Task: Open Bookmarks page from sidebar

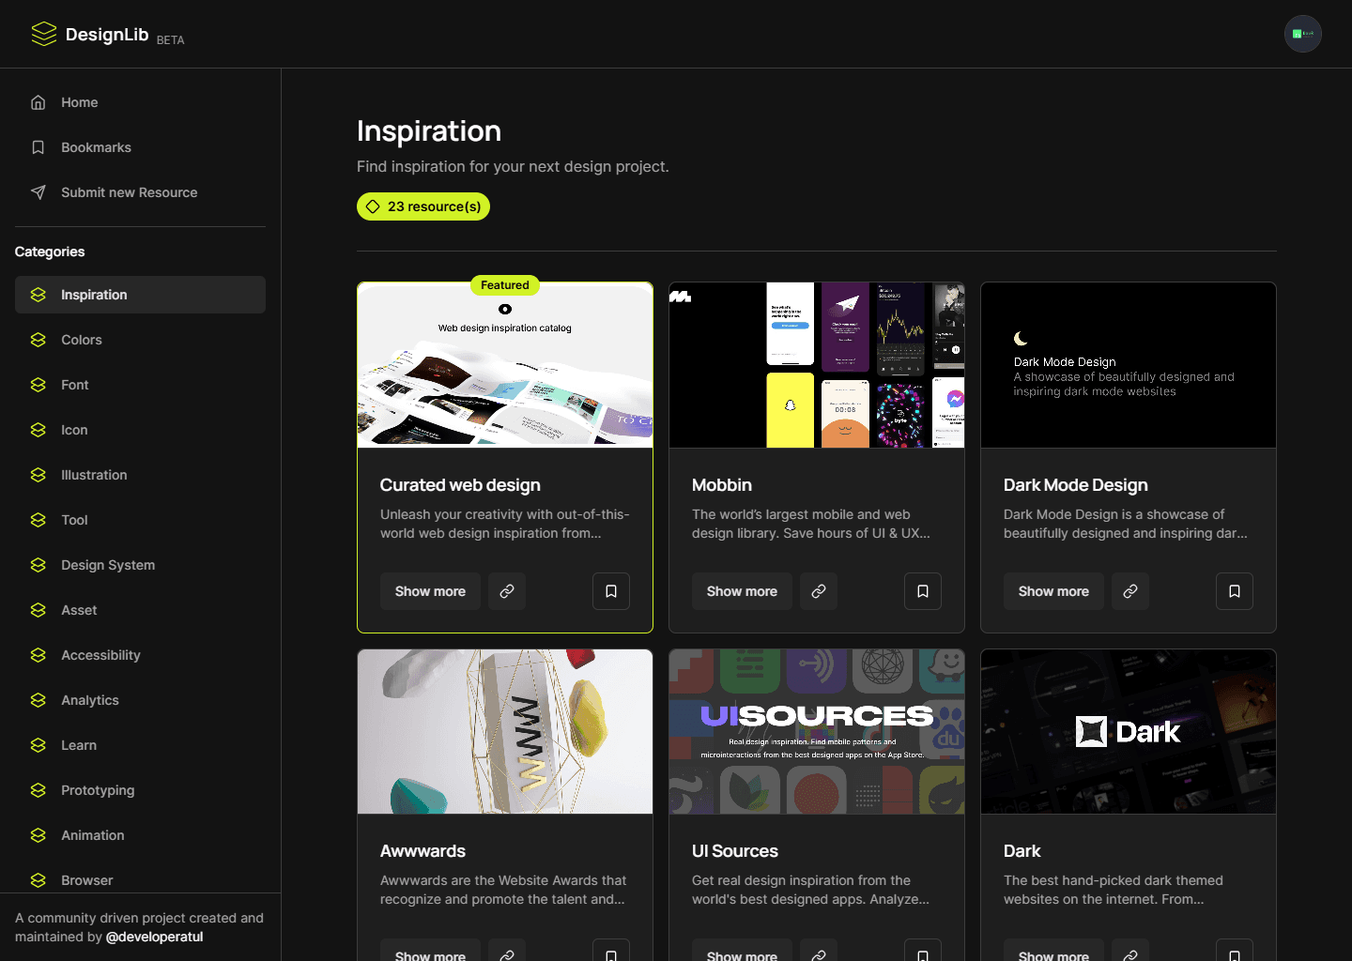Action: [x=140, y=147]
